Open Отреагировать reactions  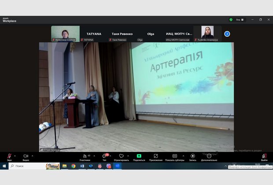[x=121, y=156]
